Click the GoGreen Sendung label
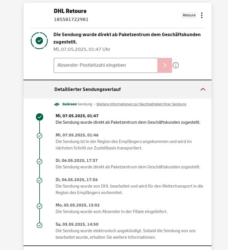This screenshot has width=228, height=250. pyautogui.click(x=77, y=104)
